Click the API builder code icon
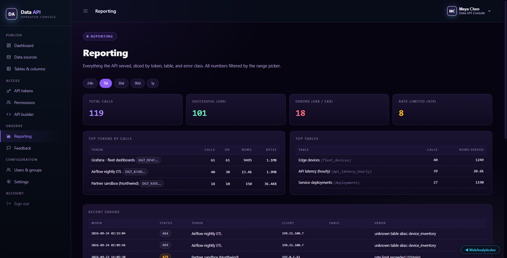The height and width of the screenshot is (258, 507). pos(9,114)
